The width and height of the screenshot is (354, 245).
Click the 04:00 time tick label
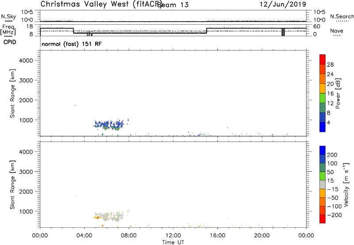[84, 236]
